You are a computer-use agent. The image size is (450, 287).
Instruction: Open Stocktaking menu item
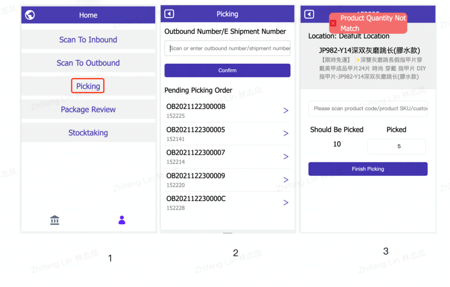88,133
